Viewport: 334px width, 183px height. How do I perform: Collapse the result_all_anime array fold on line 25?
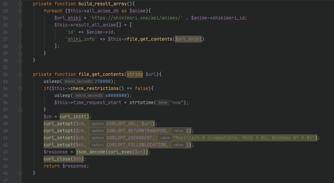pyautogui.click(x=20, y=25)
